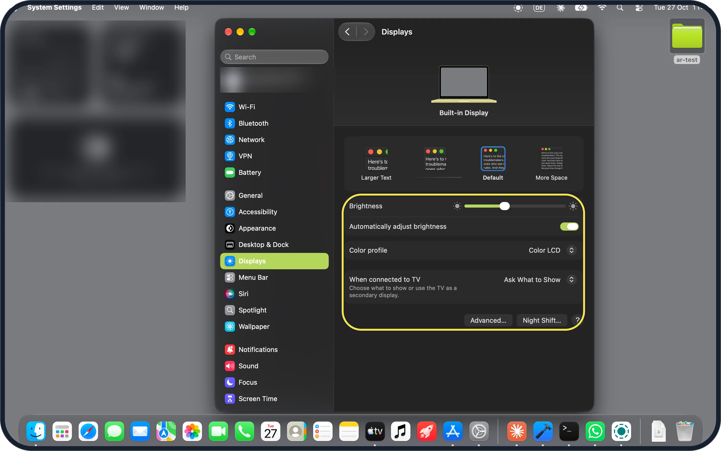The image size is (721, 451).
Task: Select More Space resolution option
Action: click(x=551, y=164)
